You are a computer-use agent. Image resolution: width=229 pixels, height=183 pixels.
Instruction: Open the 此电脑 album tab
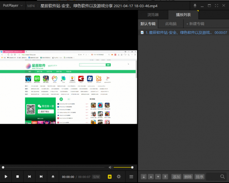point(171,24)
